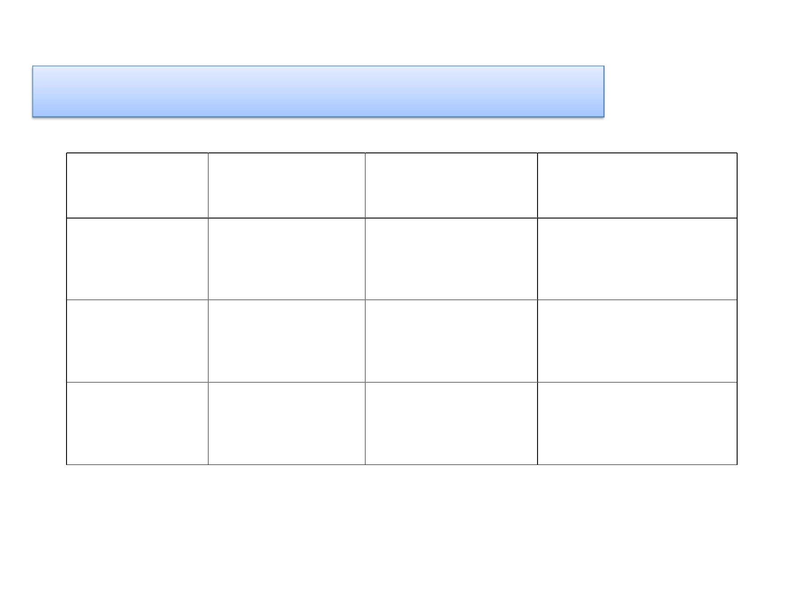Click the third-row third-column cell
The height and width of the screenshot is (597, 797).
click(451, 341)
